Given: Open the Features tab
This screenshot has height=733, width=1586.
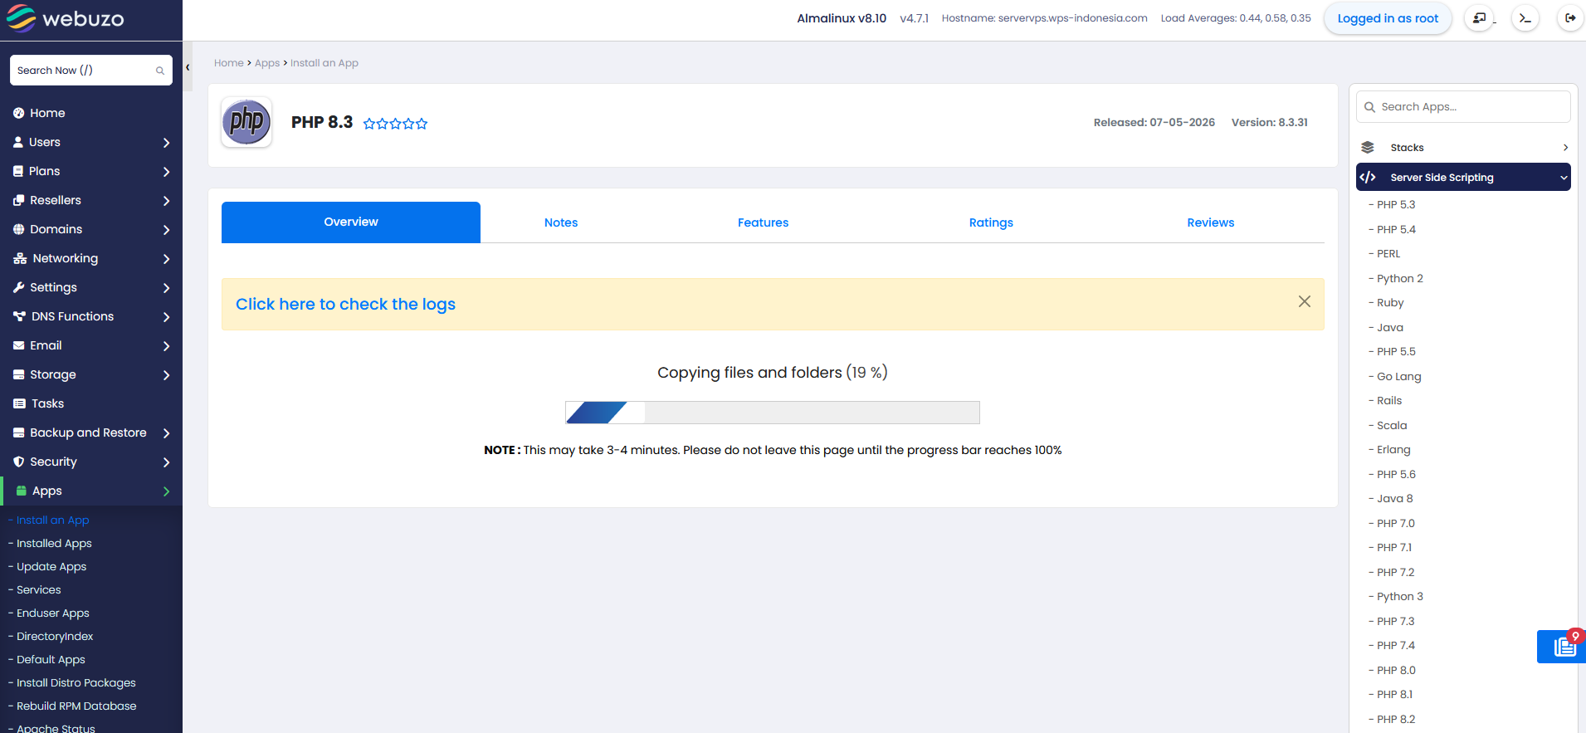Looking at the screenshot, I should pos(764,222).
